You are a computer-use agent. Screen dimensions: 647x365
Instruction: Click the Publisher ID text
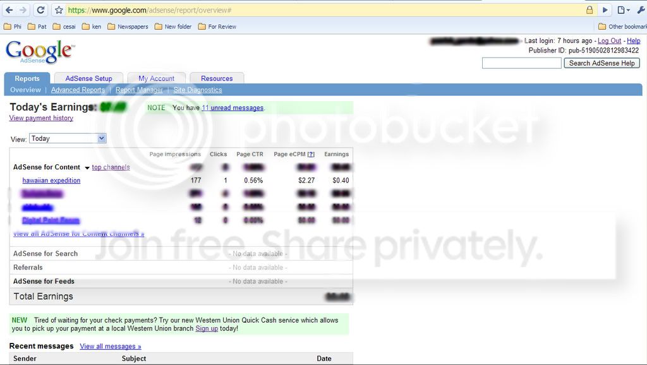coord(583,51)
